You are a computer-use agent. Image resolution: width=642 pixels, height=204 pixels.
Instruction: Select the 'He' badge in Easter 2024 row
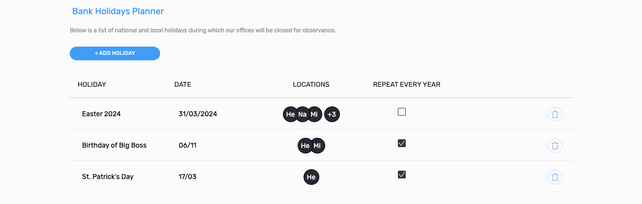290,114
